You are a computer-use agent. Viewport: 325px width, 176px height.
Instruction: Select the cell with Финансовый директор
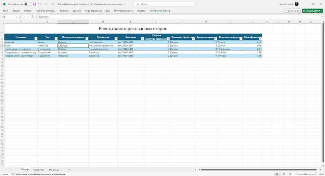(x=103, y=46)
